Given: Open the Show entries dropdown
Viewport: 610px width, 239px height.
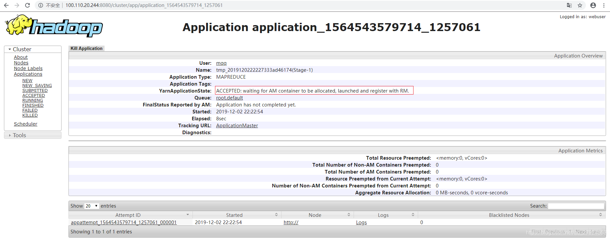Looking at the screenshot, I should click(x=92, y=206).
